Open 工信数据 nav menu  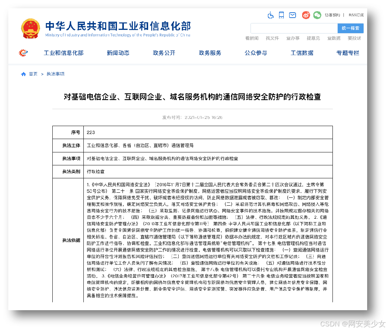tap(302, 53)
